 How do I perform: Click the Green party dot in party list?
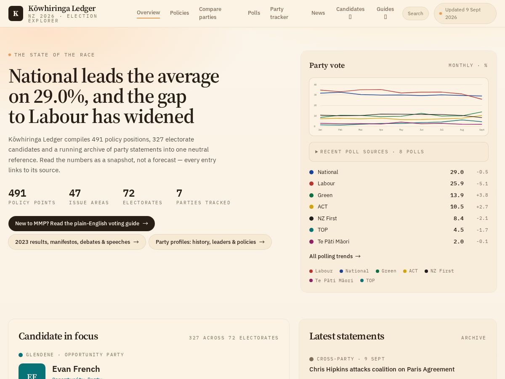click(311, 195)
